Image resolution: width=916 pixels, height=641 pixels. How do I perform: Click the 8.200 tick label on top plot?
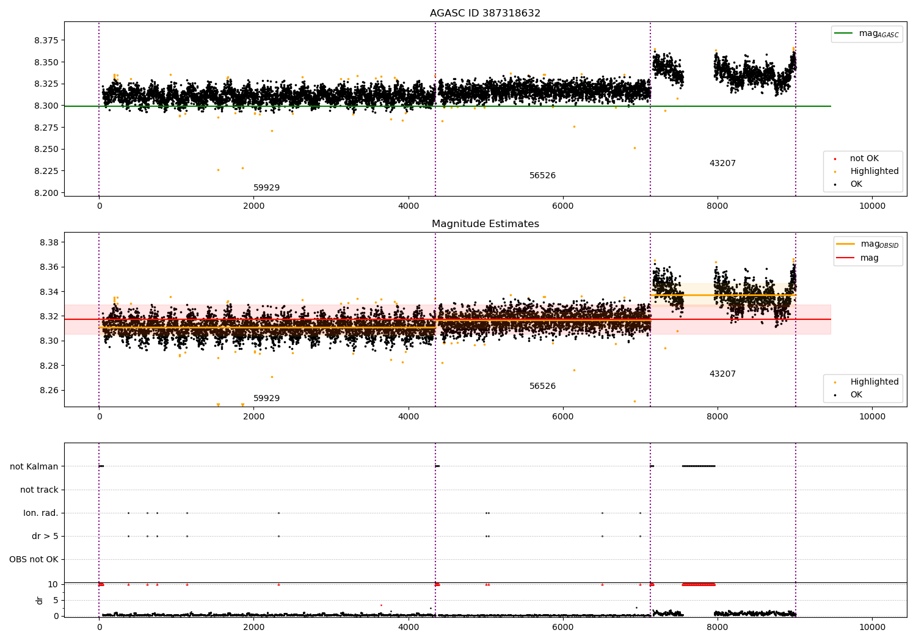(46, 193)
